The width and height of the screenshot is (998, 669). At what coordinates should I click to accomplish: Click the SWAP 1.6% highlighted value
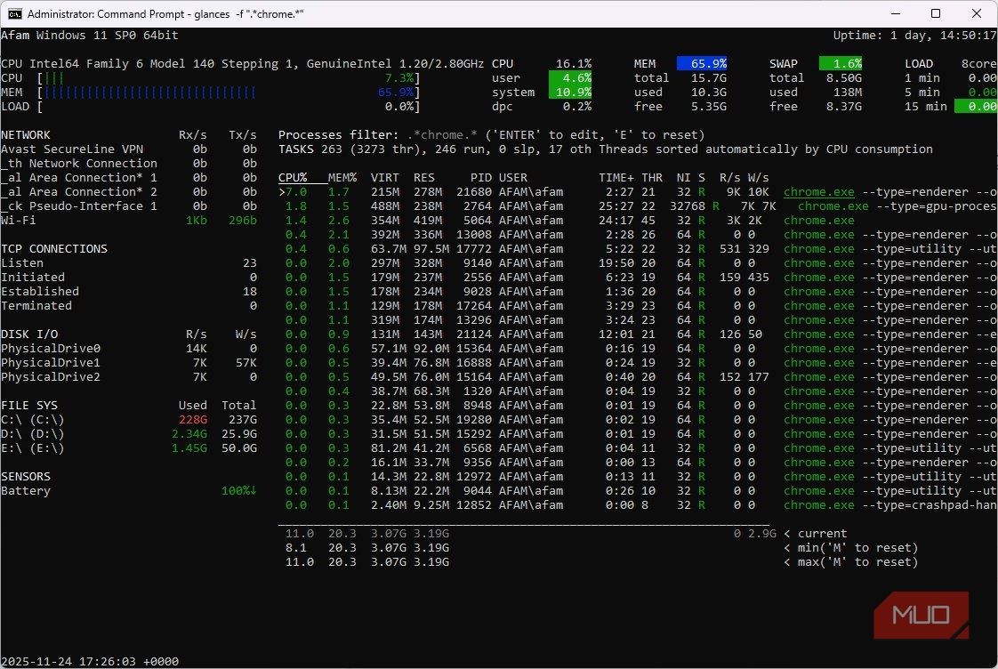pos(841,64)
